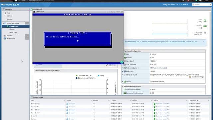Screen dimensions: 213x120
Task: Click Consumed host memory icon
Action: pos(125,93)
